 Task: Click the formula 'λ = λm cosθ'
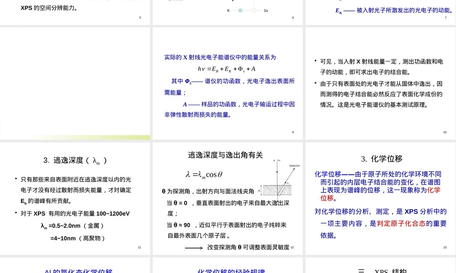pyautogui.click(x=204, y=175)
